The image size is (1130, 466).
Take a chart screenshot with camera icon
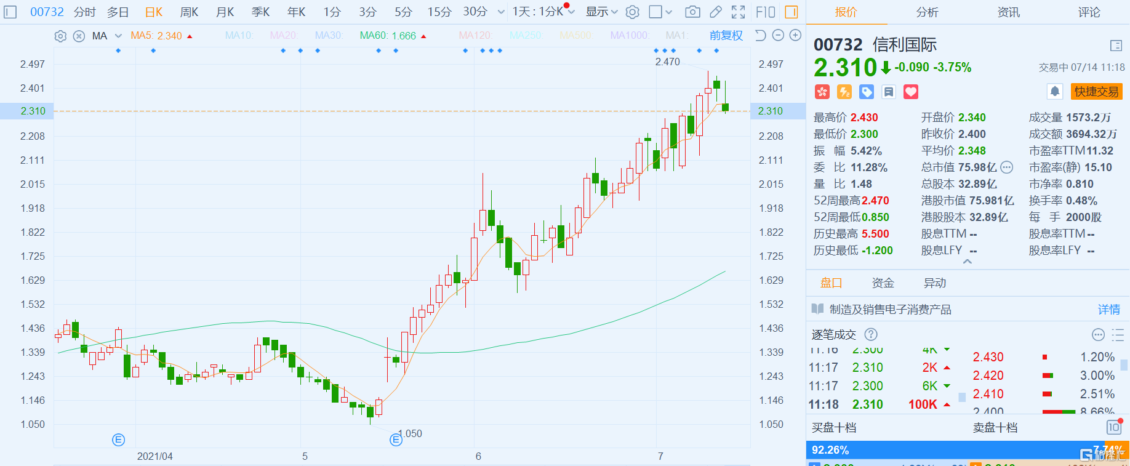click(692, 12)
